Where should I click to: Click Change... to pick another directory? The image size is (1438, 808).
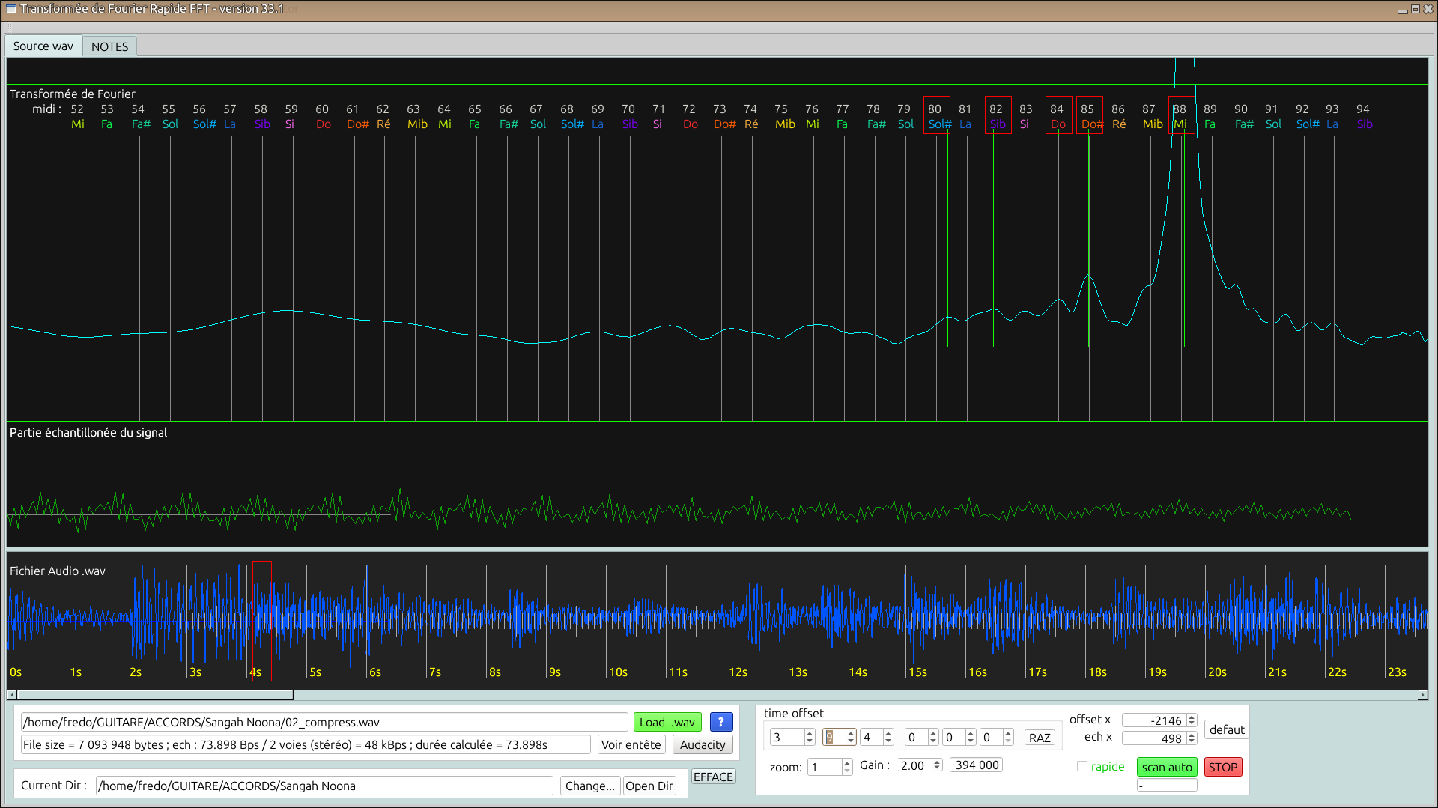pos(589,786)
